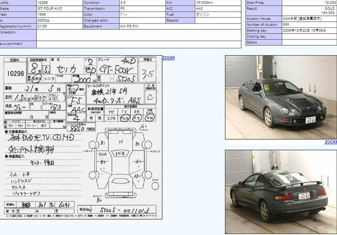Select the fuel value ガソリン
The width and height of the screenshot is (337, 235).
click(x=202, y=15)
